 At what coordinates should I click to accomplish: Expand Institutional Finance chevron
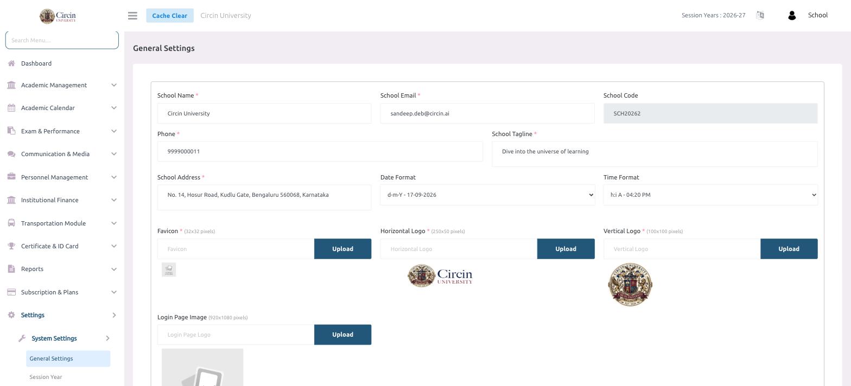pyautogui.click(x=114, y=200)
